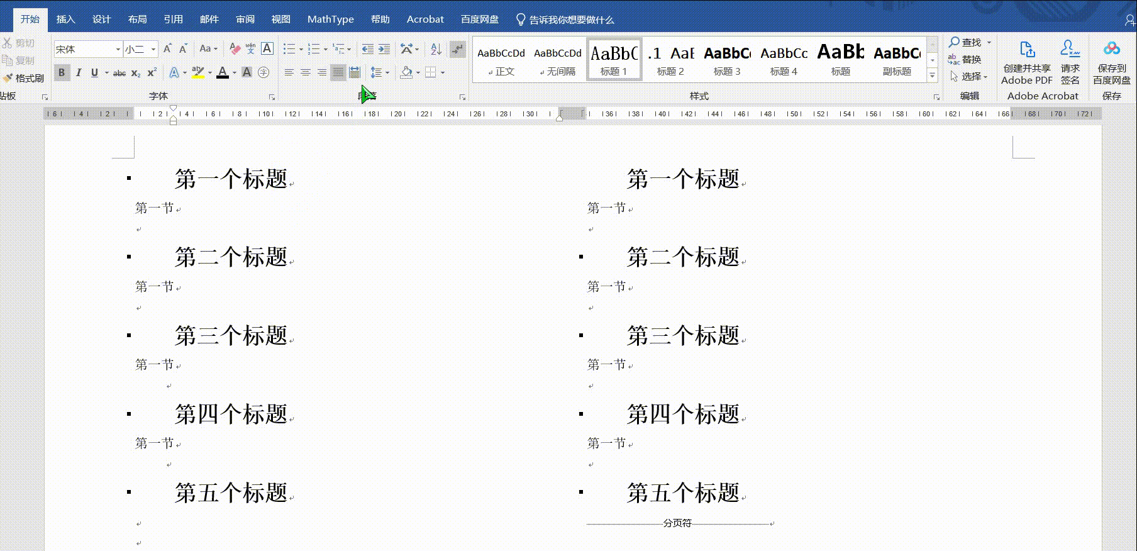This screenshot has width=1137, height=551.
Task: Click Find (查找) button
Action: [x=965, y=42]
